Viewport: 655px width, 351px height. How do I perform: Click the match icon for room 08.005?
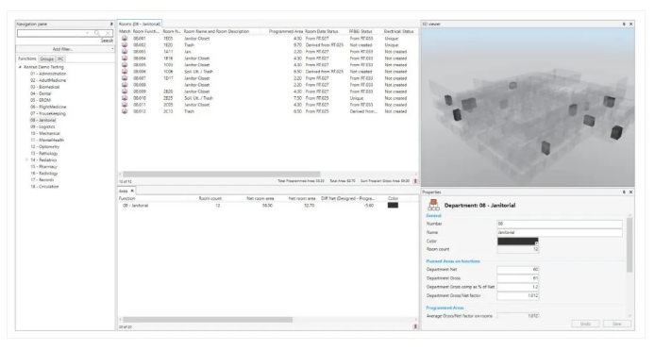click(x=125, y=65)
